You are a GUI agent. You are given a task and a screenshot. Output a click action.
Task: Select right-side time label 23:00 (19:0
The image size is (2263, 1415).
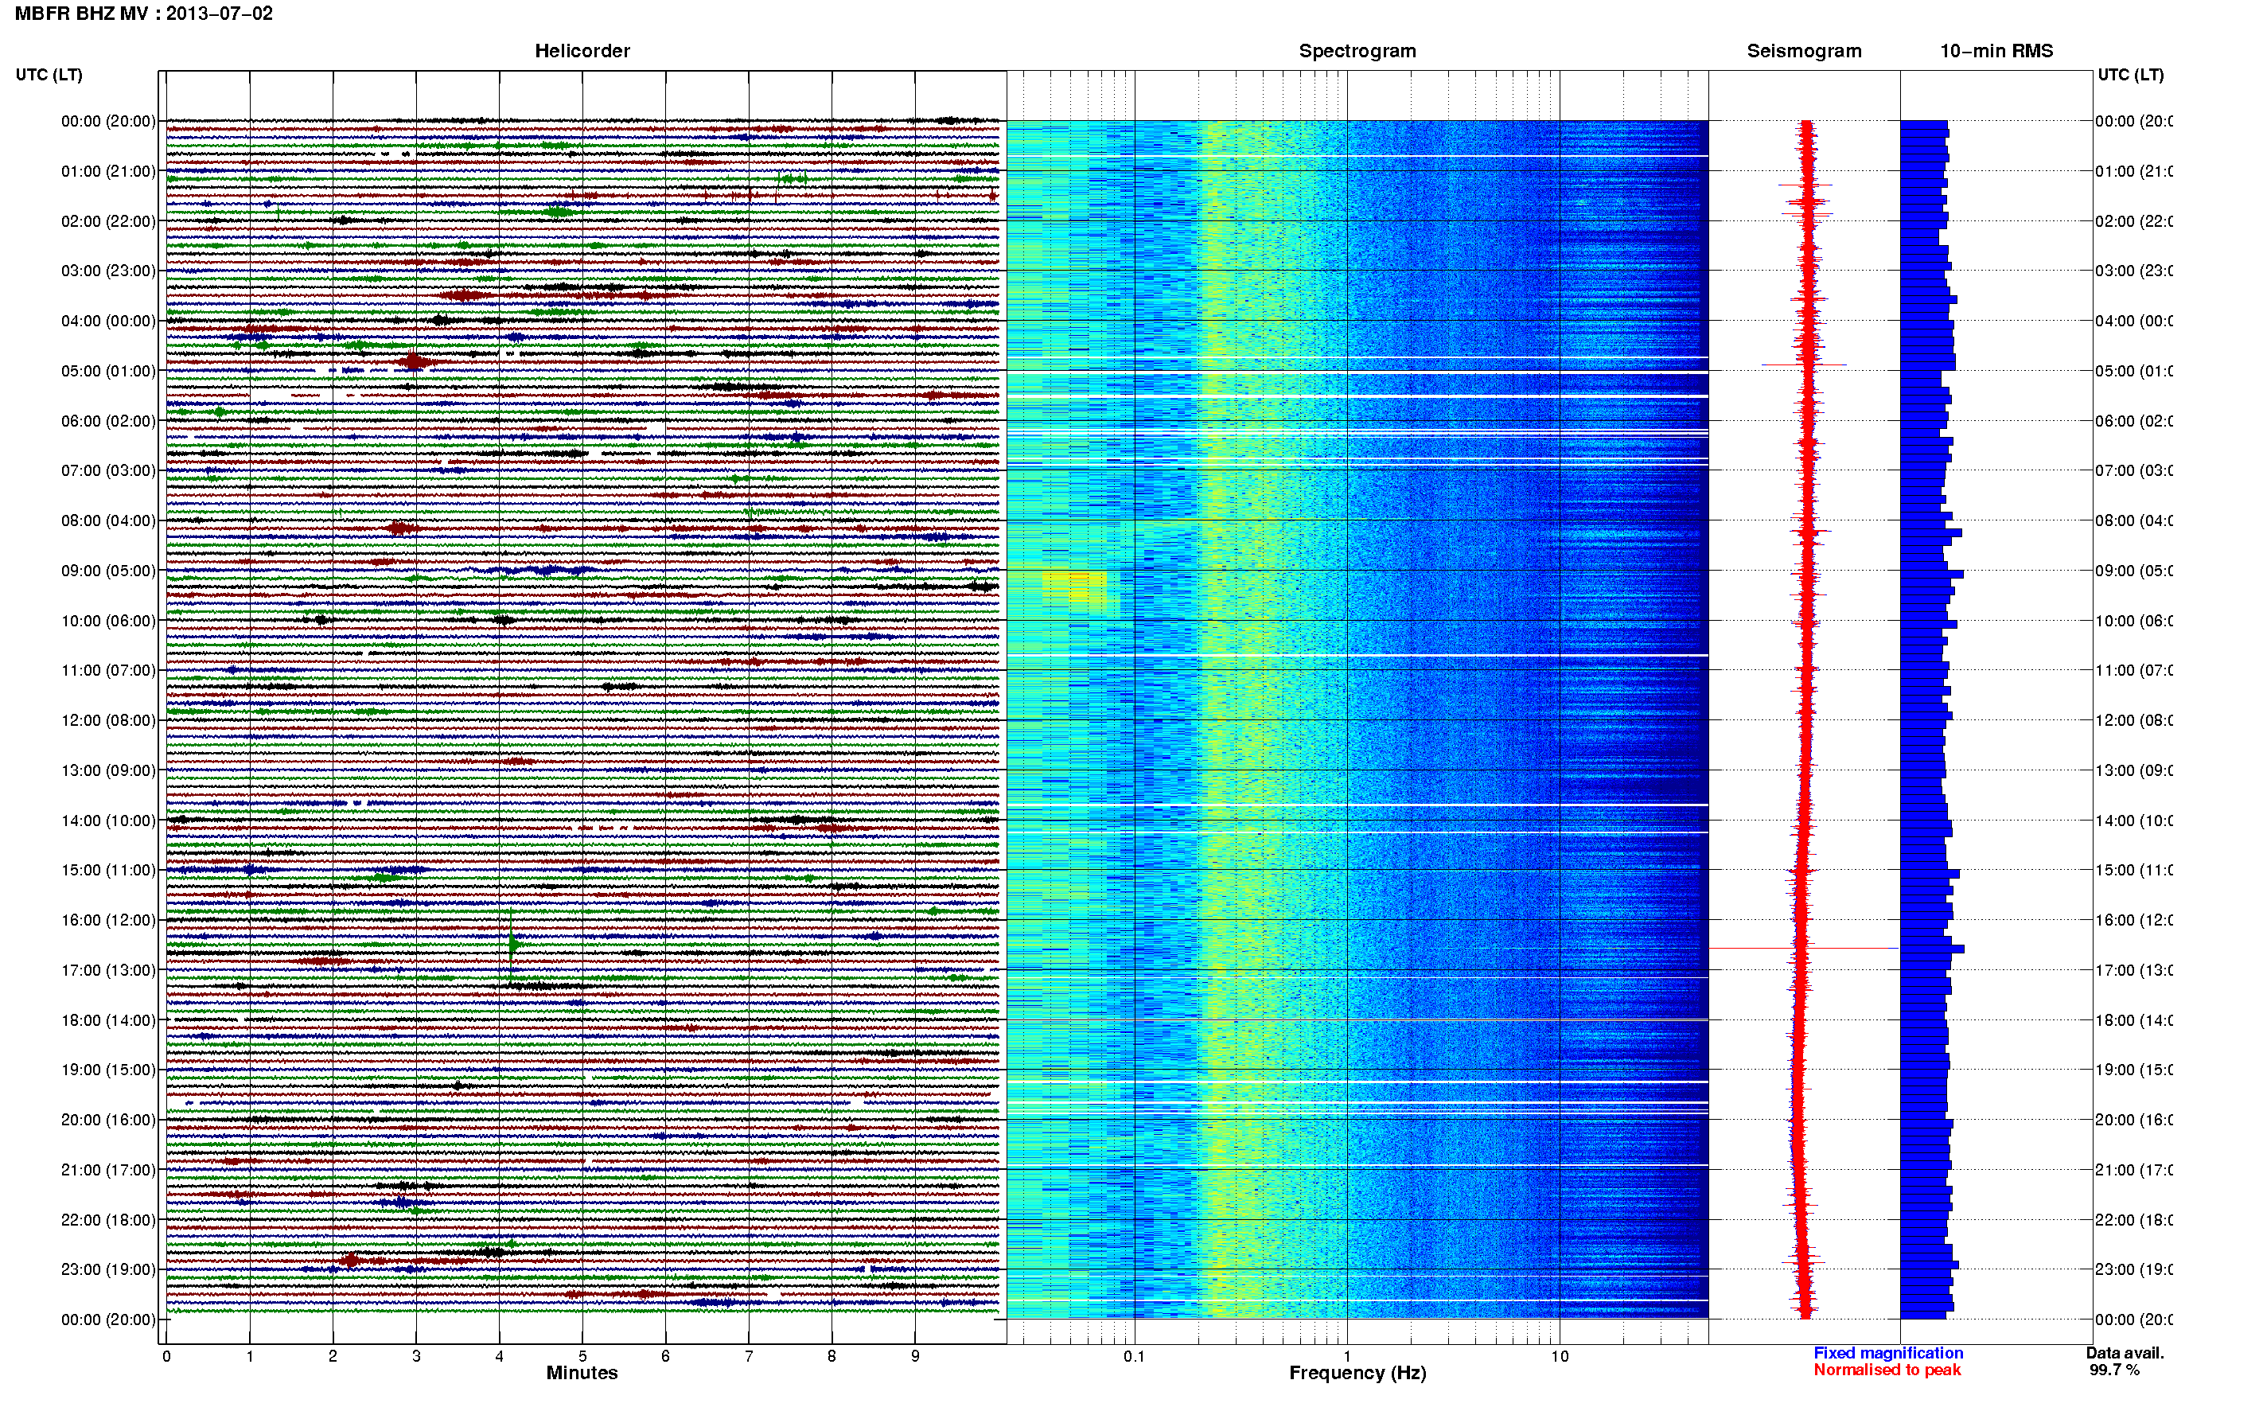tap(2133, 1270)
